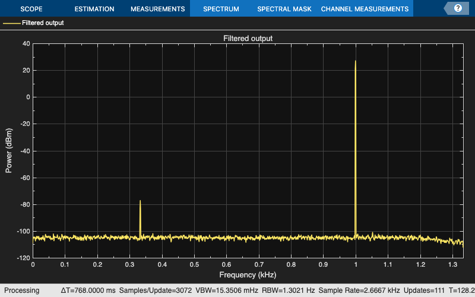
Task: Click the 'Processing' status text
Action: tap(21, 290)
